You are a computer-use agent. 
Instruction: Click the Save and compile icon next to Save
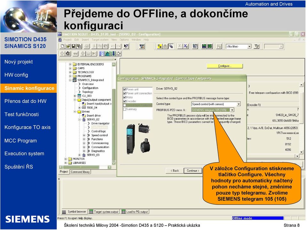(79, 46)
